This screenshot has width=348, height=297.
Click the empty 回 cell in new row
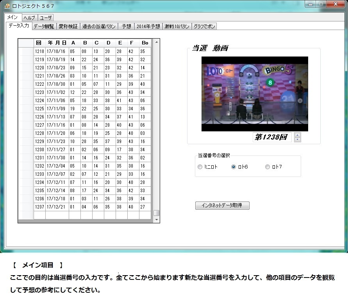[39, 215]
